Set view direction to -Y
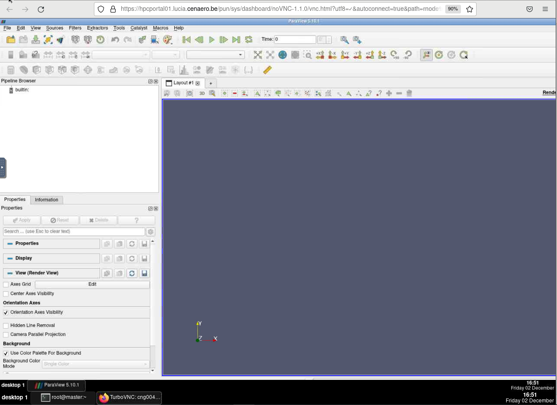This screenshot has height=405, width=557. pyautogui.click(x=357, y=55)
